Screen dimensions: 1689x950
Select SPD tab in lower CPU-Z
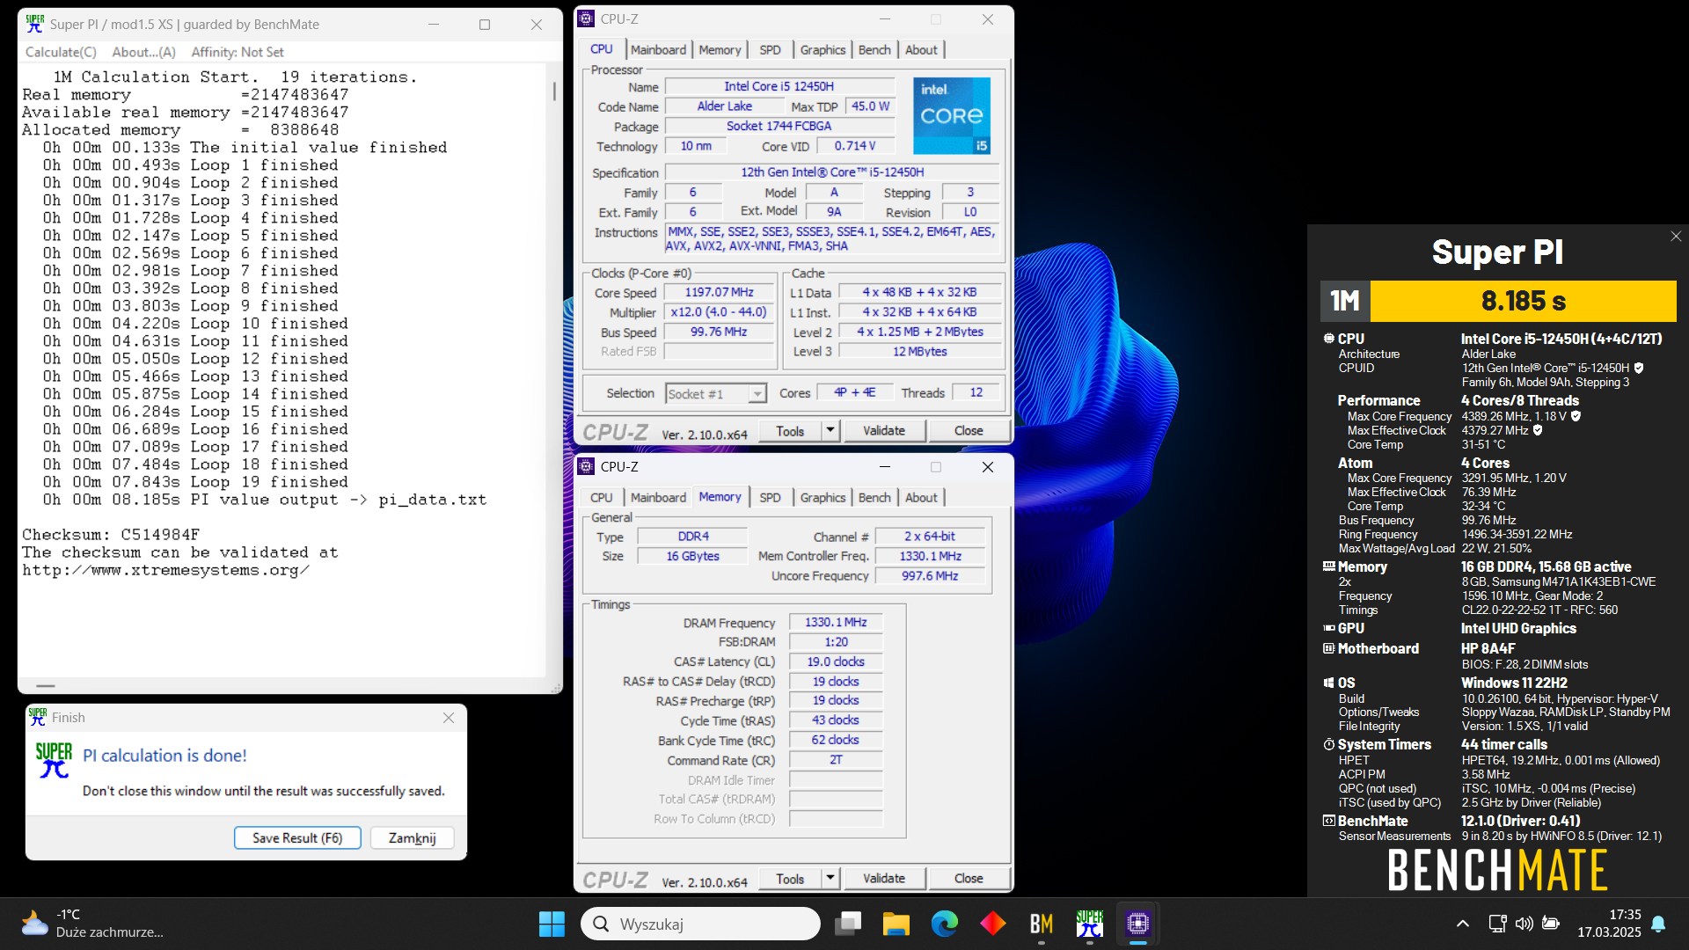(770, 498)
